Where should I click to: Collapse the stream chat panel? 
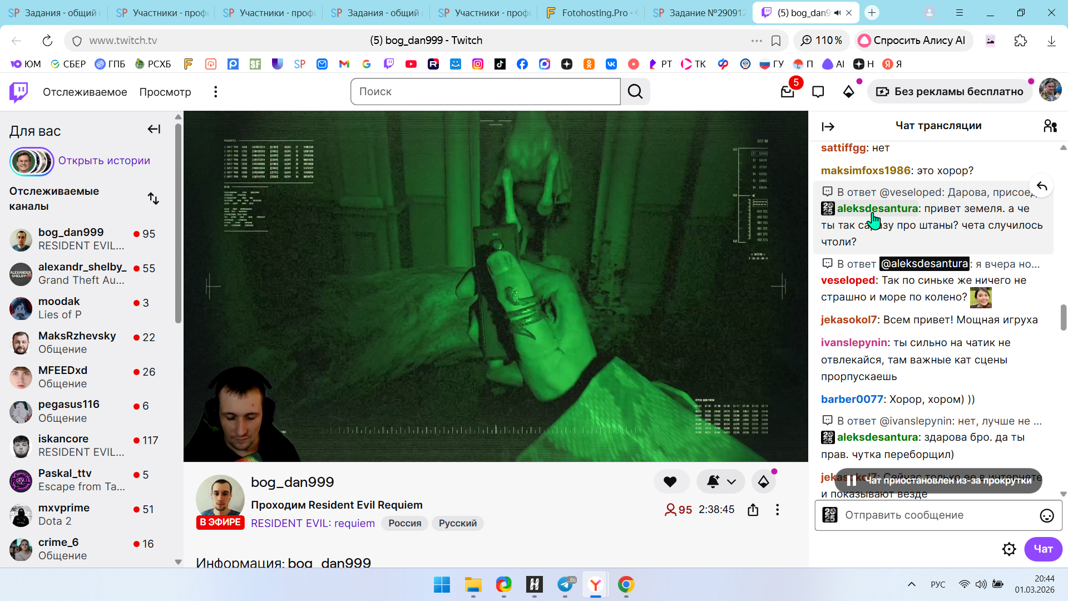click(828, 127)
